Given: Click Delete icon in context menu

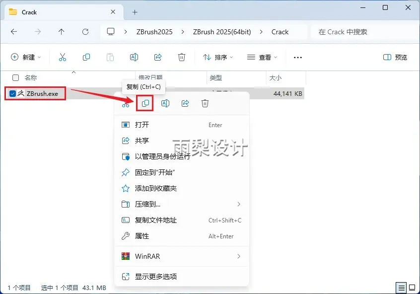Looking at the screenshot, I should 205,103.
